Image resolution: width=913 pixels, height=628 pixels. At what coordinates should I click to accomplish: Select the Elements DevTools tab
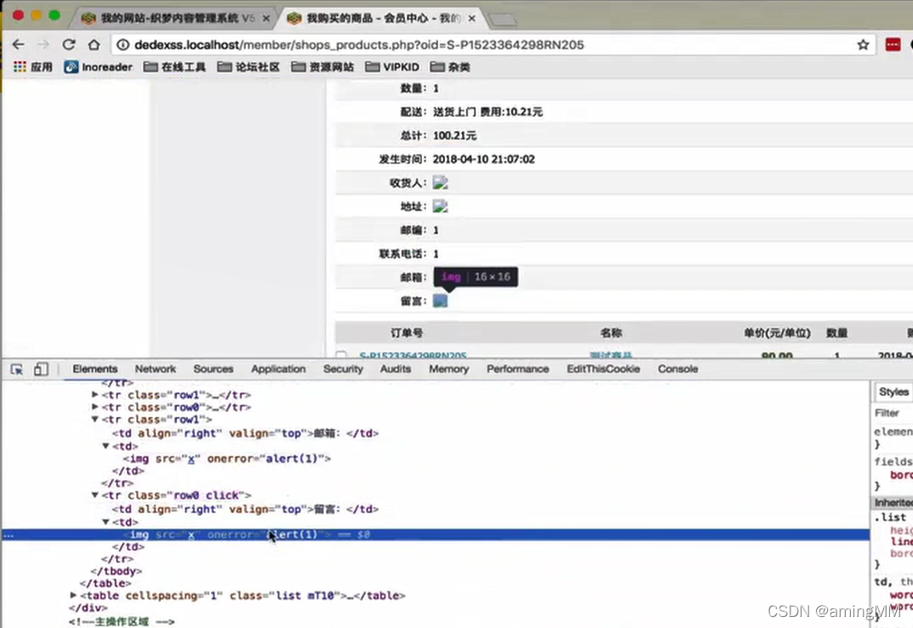(x=95, y=368)
